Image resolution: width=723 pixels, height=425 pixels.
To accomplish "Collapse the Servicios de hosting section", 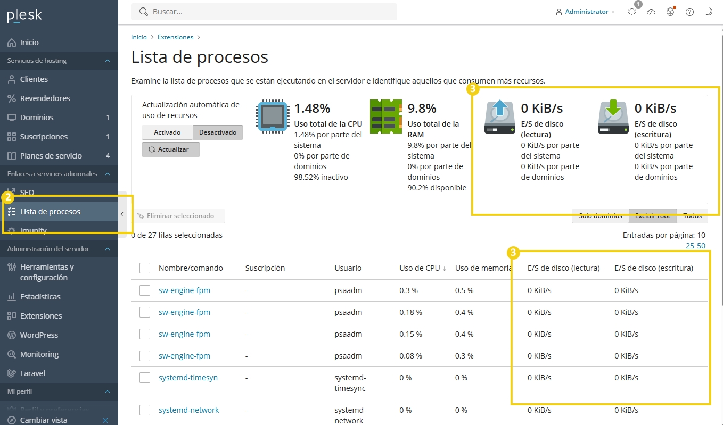I will (x=107, y=61).
